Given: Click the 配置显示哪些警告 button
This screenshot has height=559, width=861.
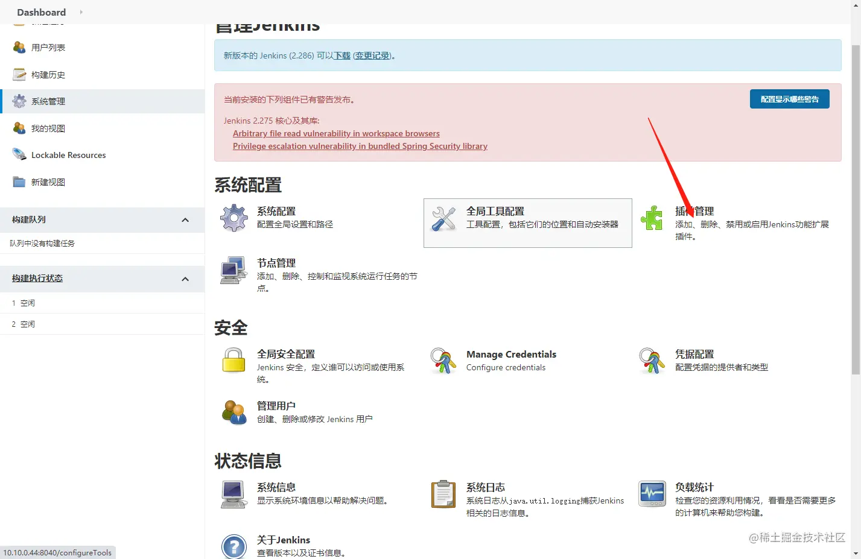Looking at the screenshot, I should (789, 99).
